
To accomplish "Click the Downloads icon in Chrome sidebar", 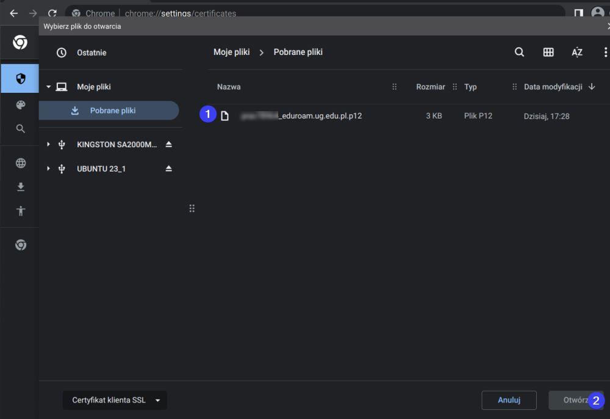I will pos(20,187).
